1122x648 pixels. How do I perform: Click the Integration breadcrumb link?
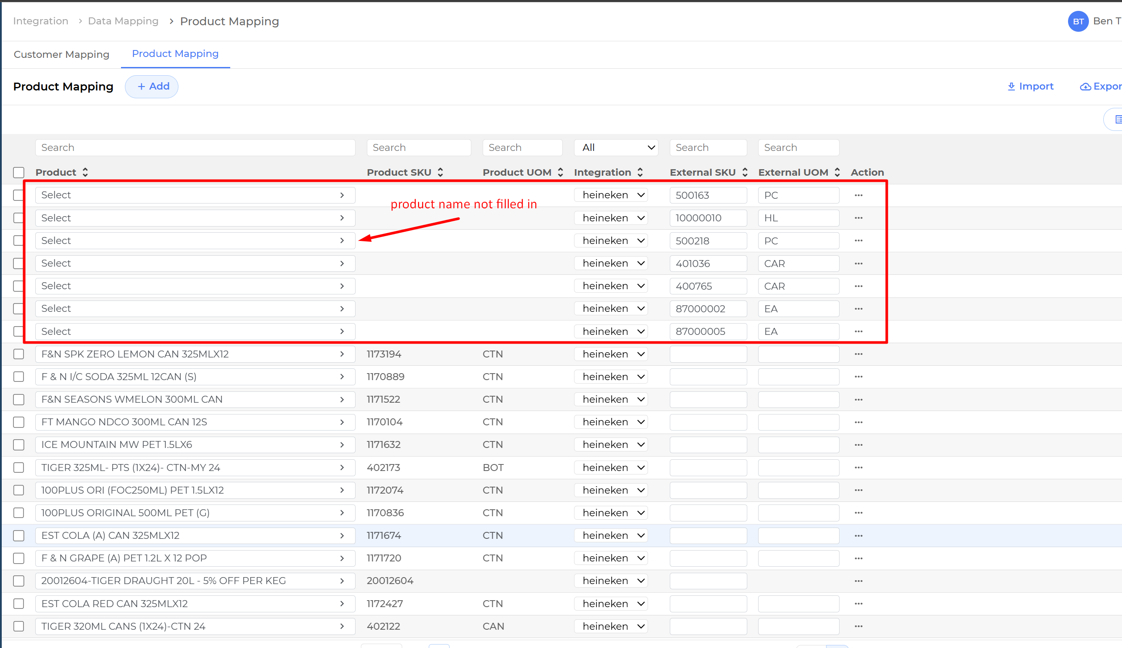click(x=40, y=21)
